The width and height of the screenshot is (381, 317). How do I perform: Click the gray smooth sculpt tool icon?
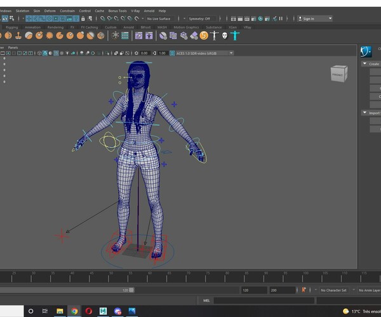[x=29, y=36]
